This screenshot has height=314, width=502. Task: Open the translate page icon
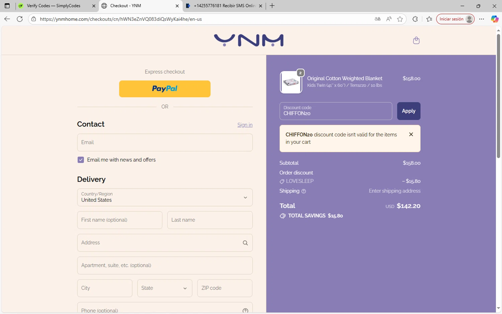[378, 19]
